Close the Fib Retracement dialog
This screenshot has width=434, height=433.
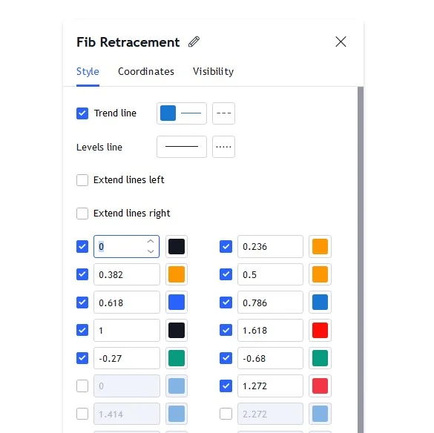click(x=341, y=42)
